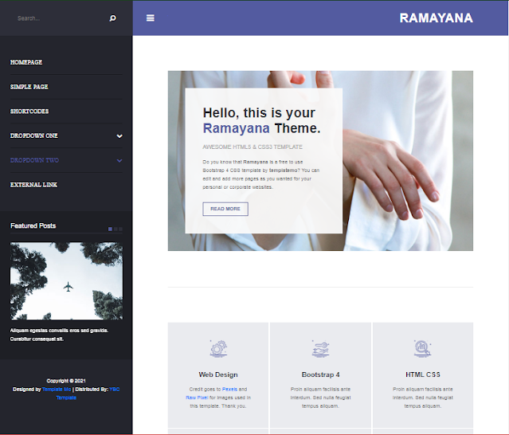Click 'Hello, this is your Ramayana Theme' heading
Screen dimensions: 509x435
coord(261,120)
